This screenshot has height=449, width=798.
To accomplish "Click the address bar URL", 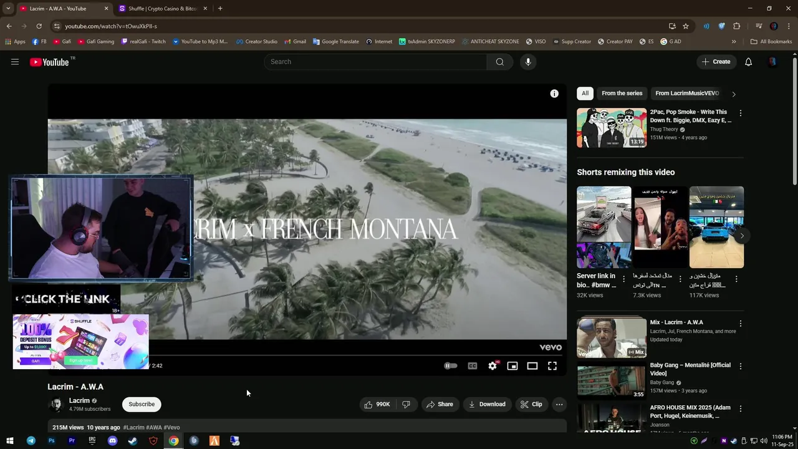I will tap(111, 26).
